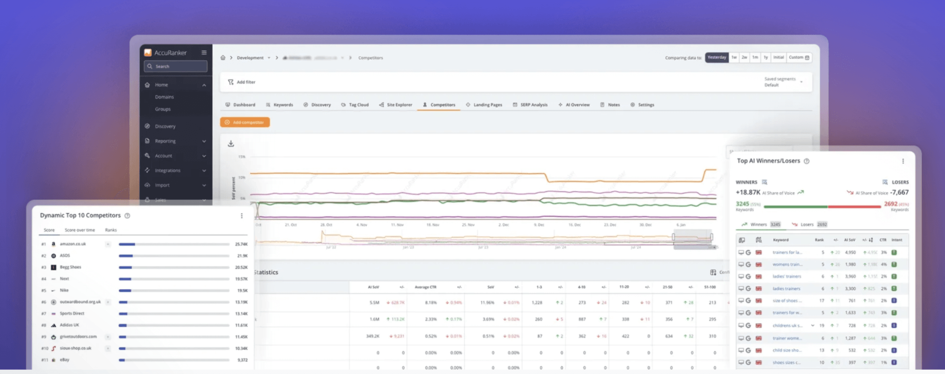
Task: Open help for Top AI Winners/Losers
Action: (806, 161)
